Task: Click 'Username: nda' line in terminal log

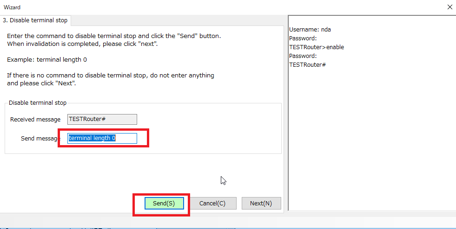Action: (310, 30)
